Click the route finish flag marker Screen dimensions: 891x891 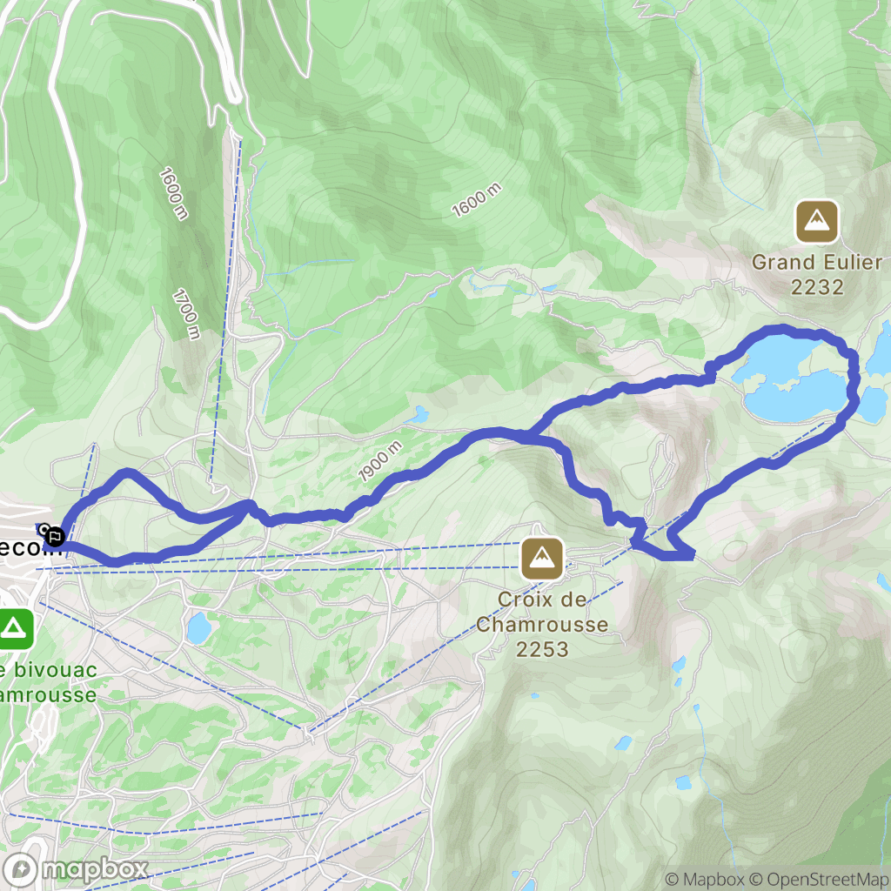click(x=55, y=536)
